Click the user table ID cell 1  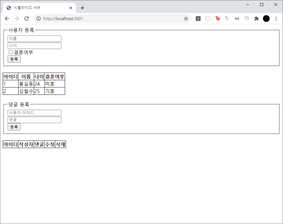pyautogui.click(x=11, y=84)
